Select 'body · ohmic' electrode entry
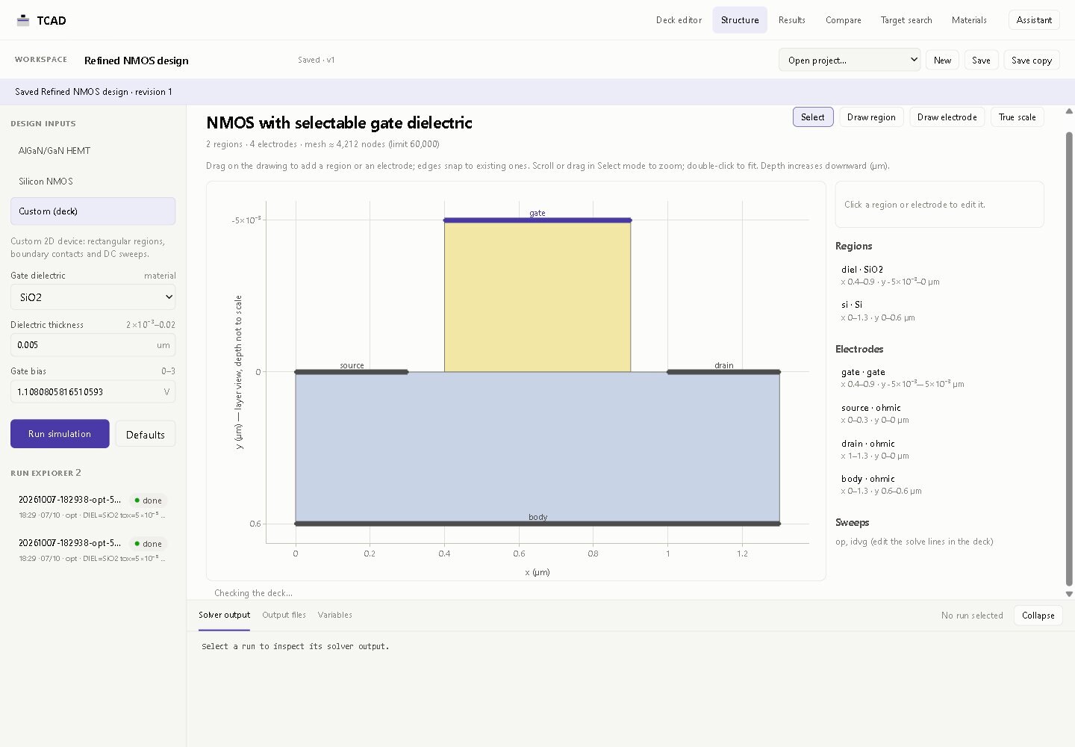 [939, 485]
